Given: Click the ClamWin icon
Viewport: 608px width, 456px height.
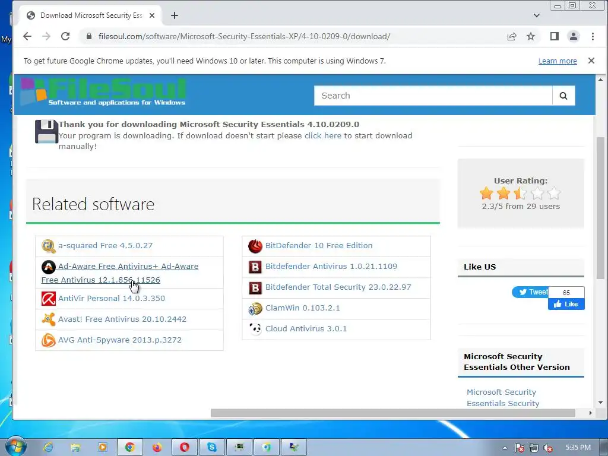Looking at the screenshot, I should coord(255,309).
